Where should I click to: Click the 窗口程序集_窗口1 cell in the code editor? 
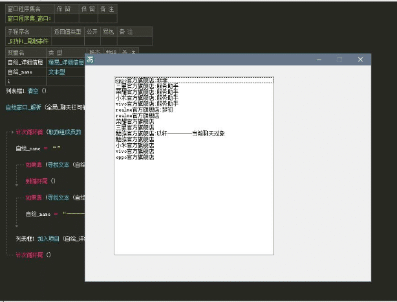click(30, 18)
